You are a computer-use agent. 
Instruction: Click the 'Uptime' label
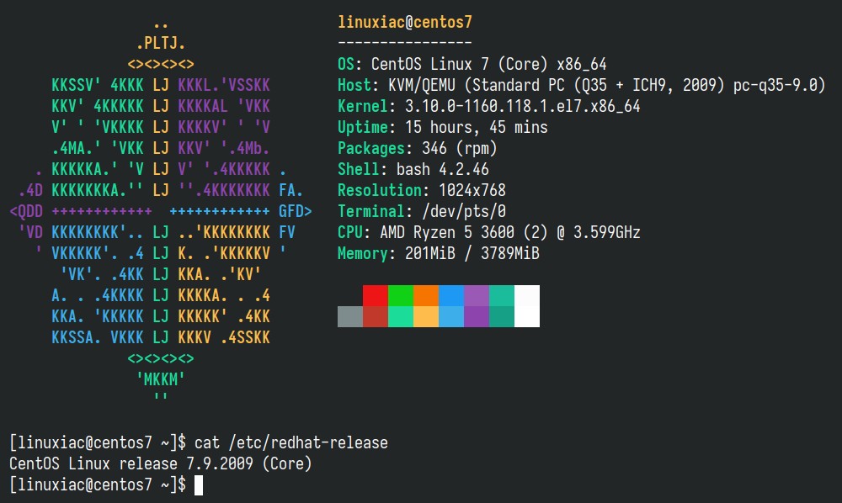362,127
